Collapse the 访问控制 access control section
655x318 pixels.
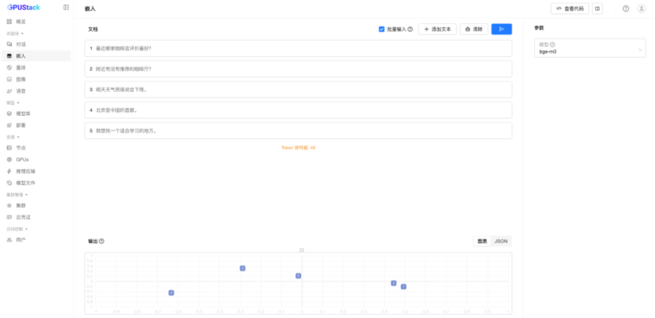(17, 229)
